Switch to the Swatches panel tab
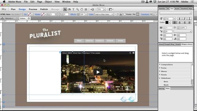 point(162,9)
